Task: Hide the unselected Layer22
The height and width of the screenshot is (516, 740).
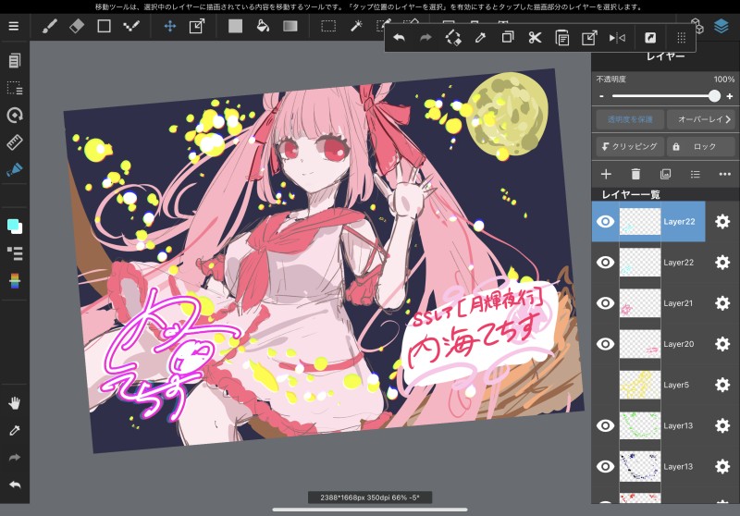Action: 605,263
